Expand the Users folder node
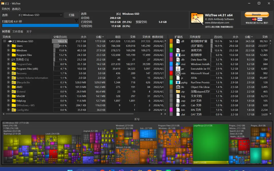 click(x=8, y=46)
